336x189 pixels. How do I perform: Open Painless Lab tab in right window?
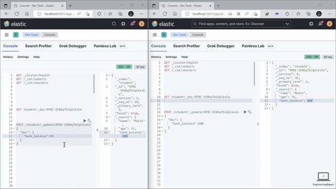pyautogui.click(x=253, y=46)
